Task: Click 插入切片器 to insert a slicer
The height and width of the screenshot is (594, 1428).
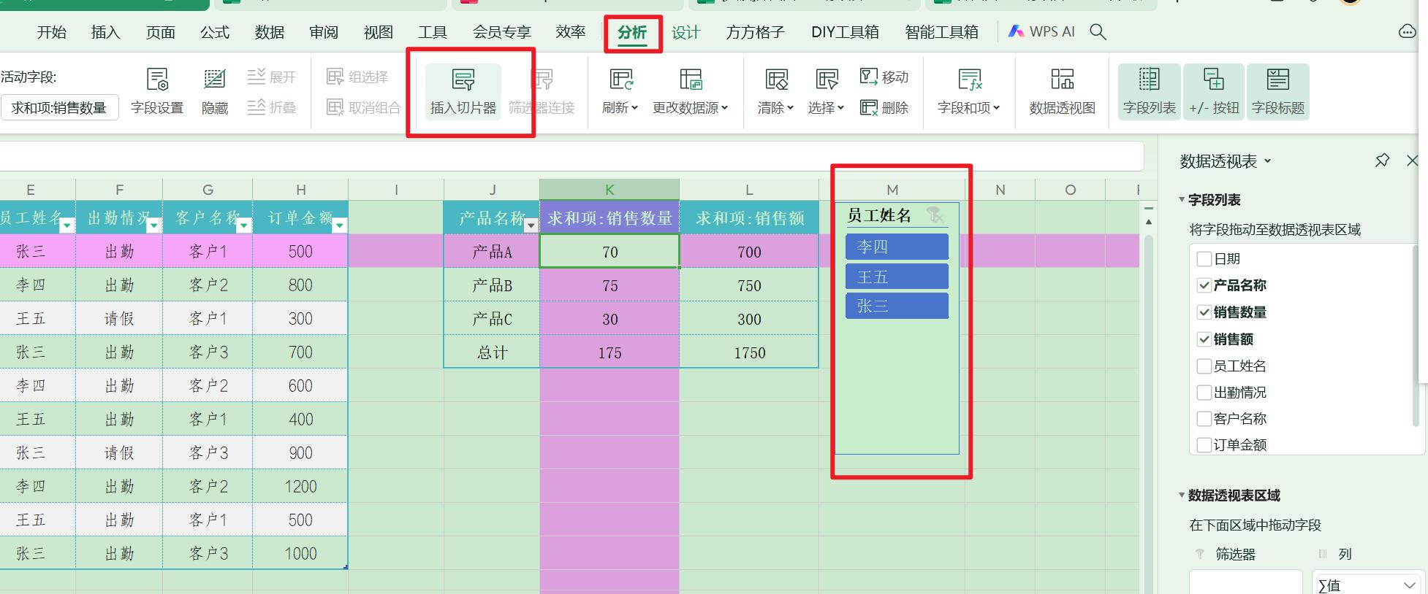Action: pos(463,91)
